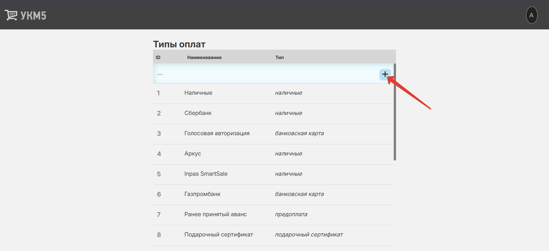Open the Подарочный сертификат entry
The image size is (549, 251).
(218, 235)
